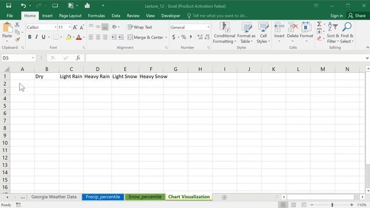Click the Orientation text angle icon
Viewport: 370px width, 208px height.
114,27
